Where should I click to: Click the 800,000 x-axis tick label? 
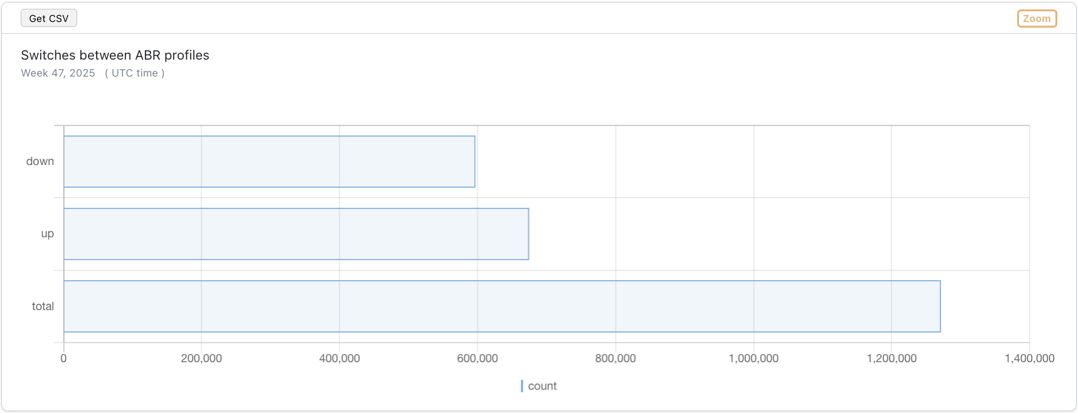616,358
